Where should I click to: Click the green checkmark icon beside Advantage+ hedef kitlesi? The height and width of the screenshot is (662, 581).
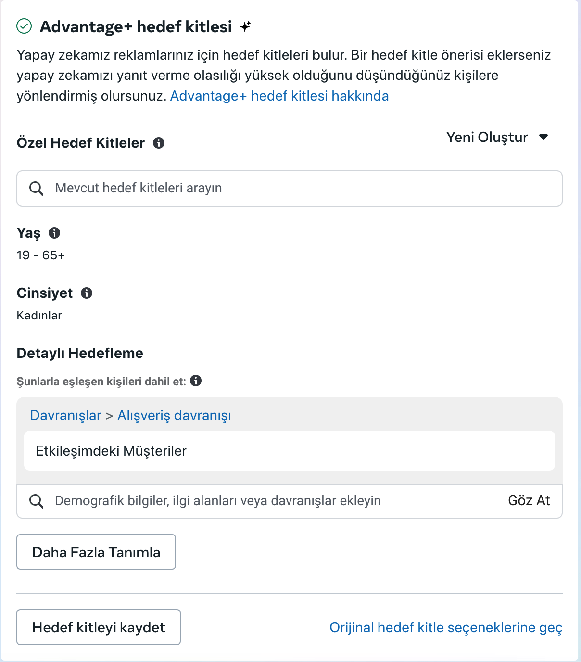pos(24,26)
